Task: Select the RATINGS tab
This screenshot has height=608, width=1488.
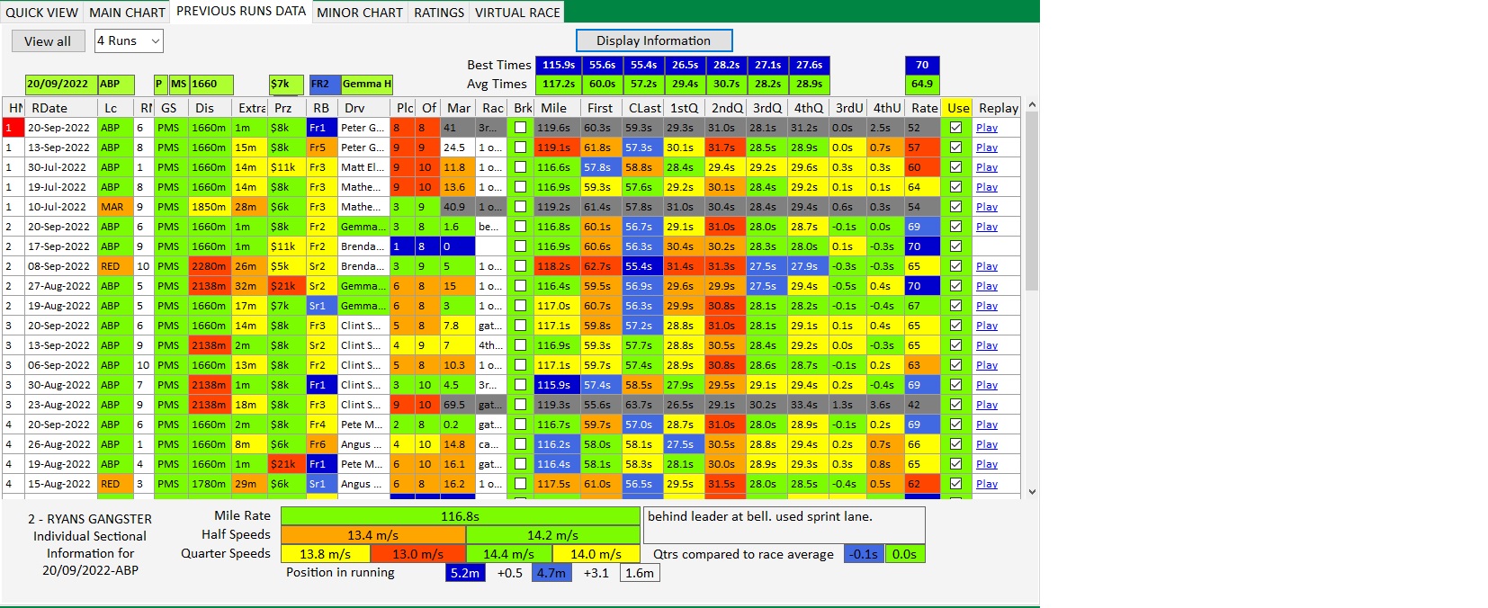Action: click(x=439, y=13)
